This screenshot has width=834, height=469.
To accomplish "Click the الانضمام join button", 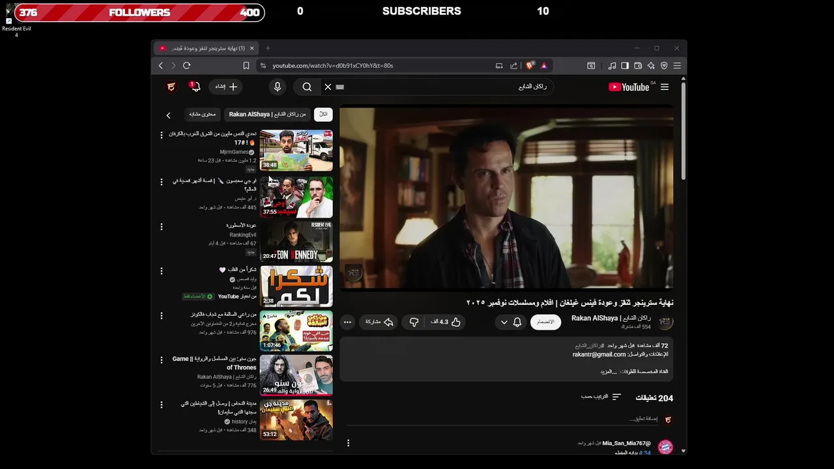I will pyautogui.click(x=545, y=322).
